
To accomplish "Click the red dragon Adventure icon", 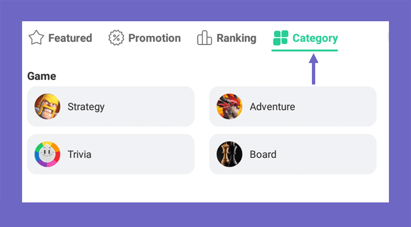I will tap(229, 107).
